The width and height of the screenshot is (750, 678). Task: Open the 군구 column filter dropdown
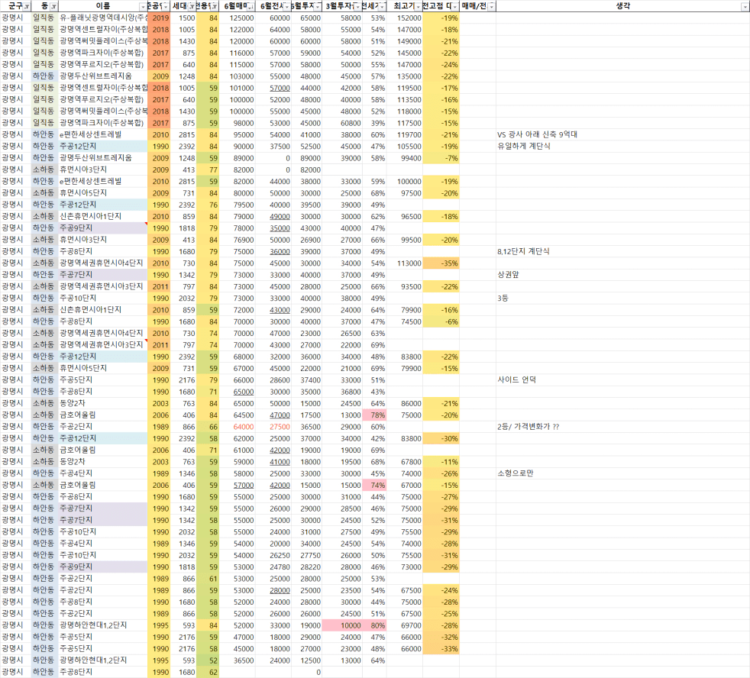pyautogui.click(x=27, y=7)
